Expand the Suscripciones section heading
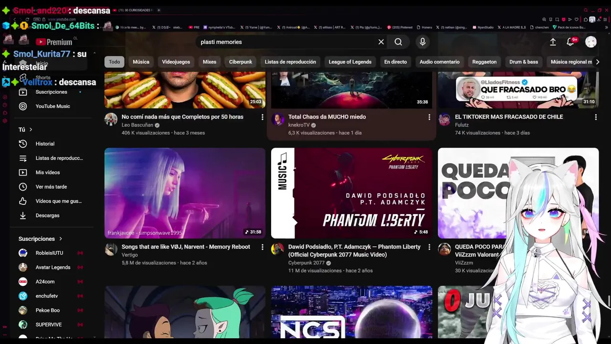Screen dimensions: 611x344 pyautogui.click(x=41, y=239)
